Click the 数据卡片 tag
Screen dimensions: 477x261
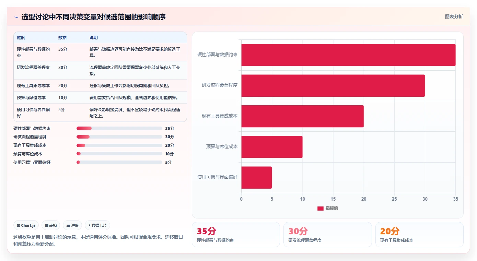click(97, 225)
